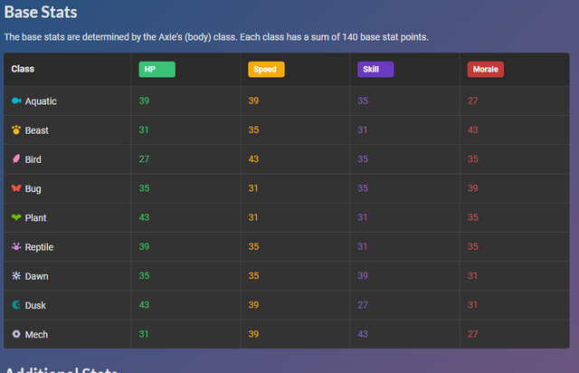Click the Bird feather class icon
This screenshot has width=579, height=373.
click(16, 159)
